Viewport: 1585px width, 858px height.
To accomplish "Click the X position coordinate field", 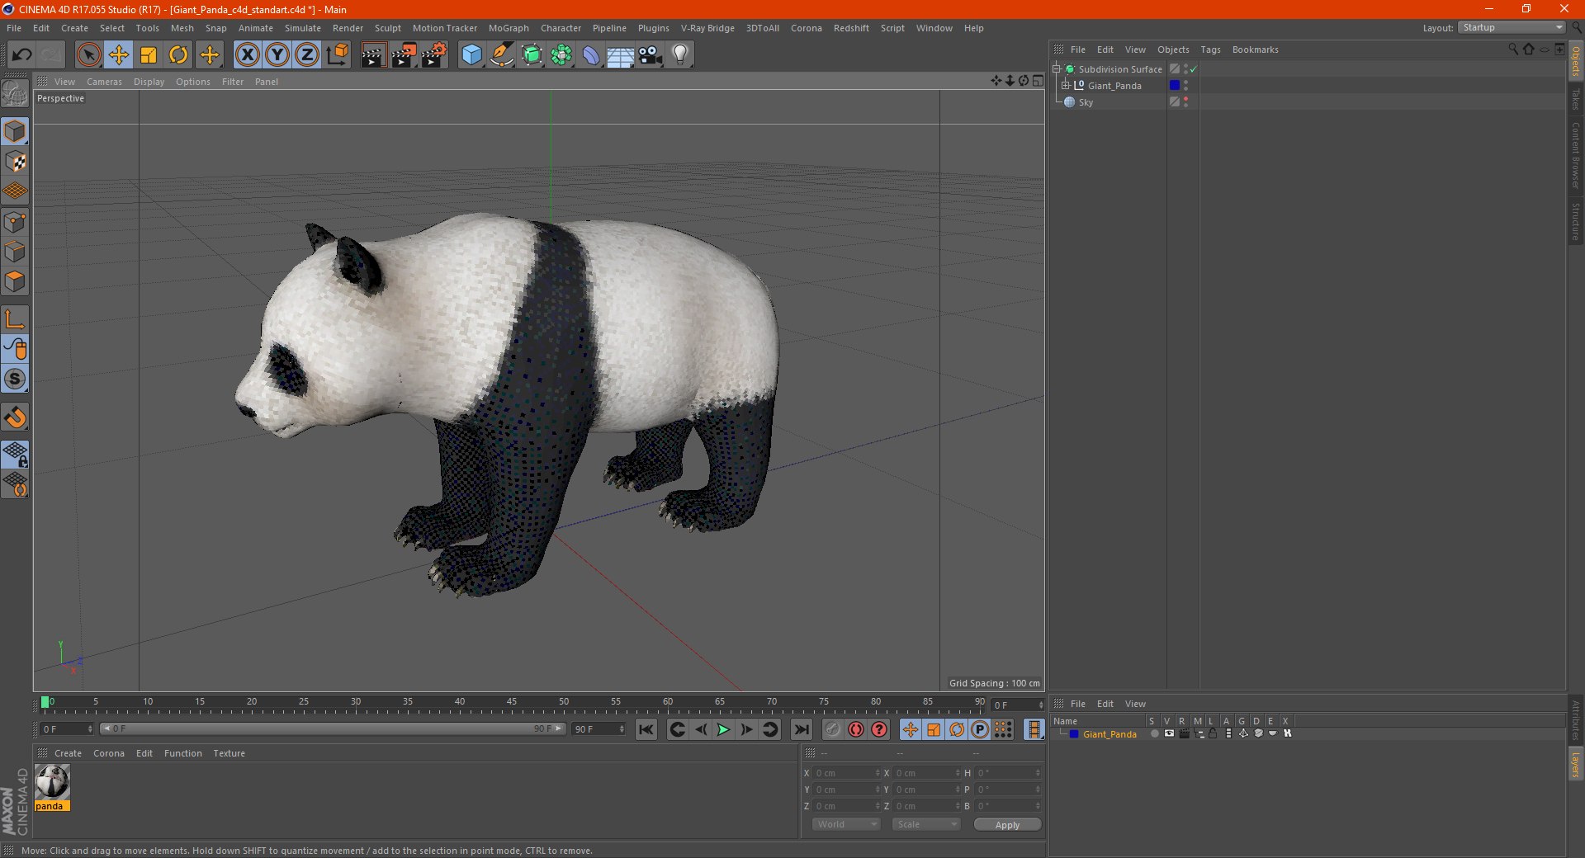I will (x=845, y=773).
